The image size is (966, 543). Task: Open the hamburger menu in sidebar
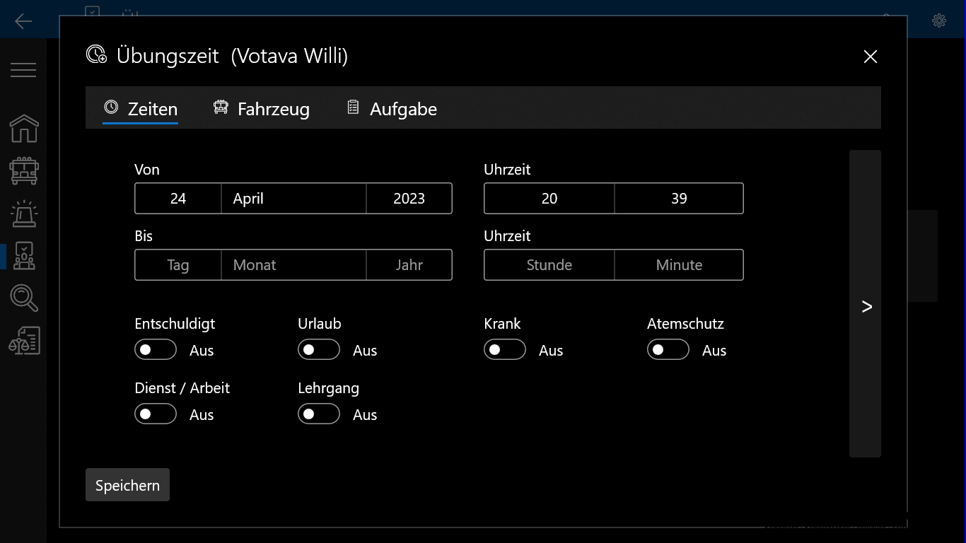23,70
